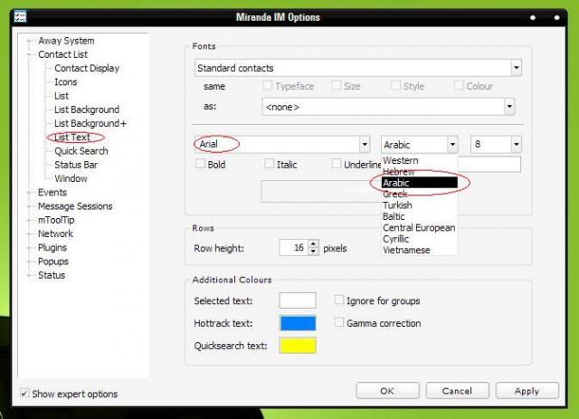Select Hebrew in script list

(399, 171)
